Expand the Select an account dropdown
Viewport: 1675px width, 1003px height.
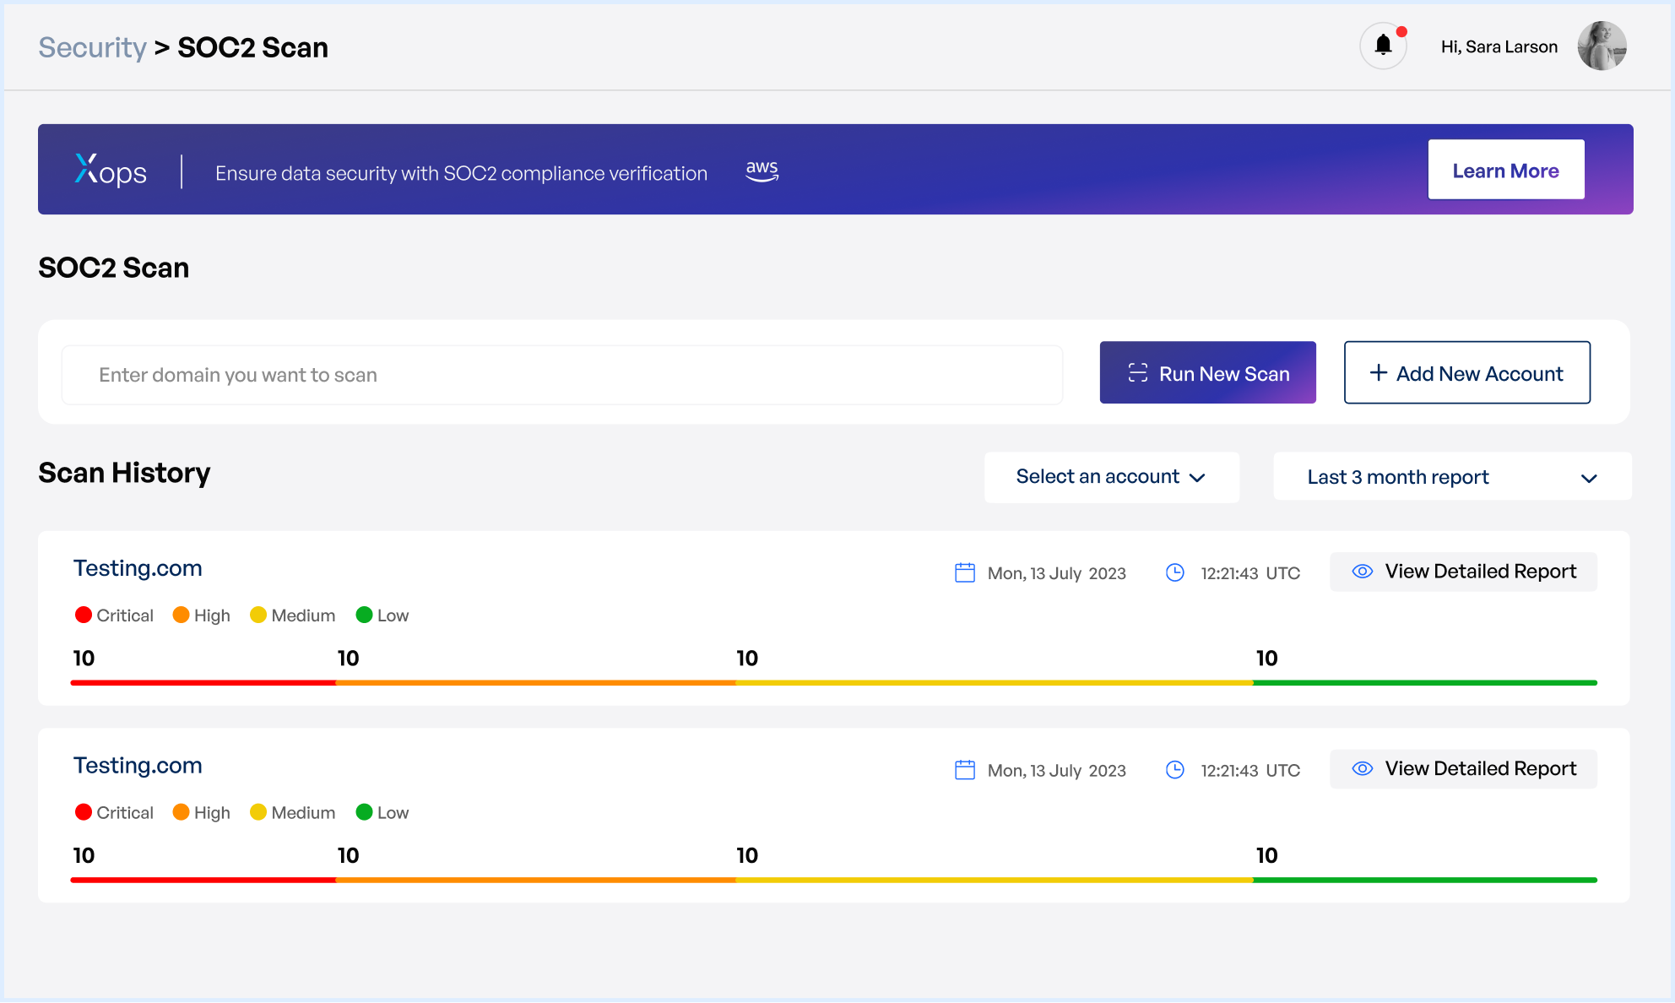coord(1111,477)
